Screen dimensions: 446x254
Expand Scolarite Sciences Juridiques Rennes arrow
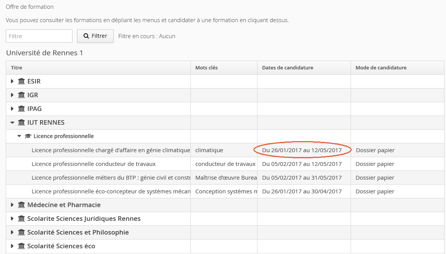click(12, 219)
